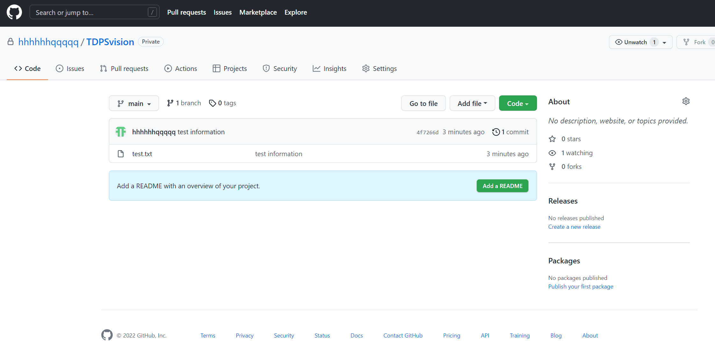Click the Packages heading
This screenshot has height=341, width=715.
(564, 261)
